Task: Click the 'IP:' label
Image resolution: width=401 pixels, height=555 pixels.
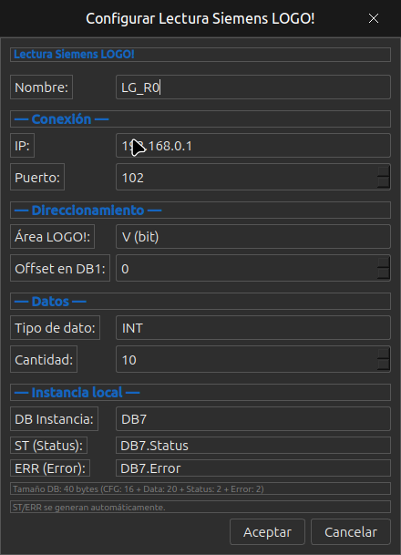Action: [22, 146]
